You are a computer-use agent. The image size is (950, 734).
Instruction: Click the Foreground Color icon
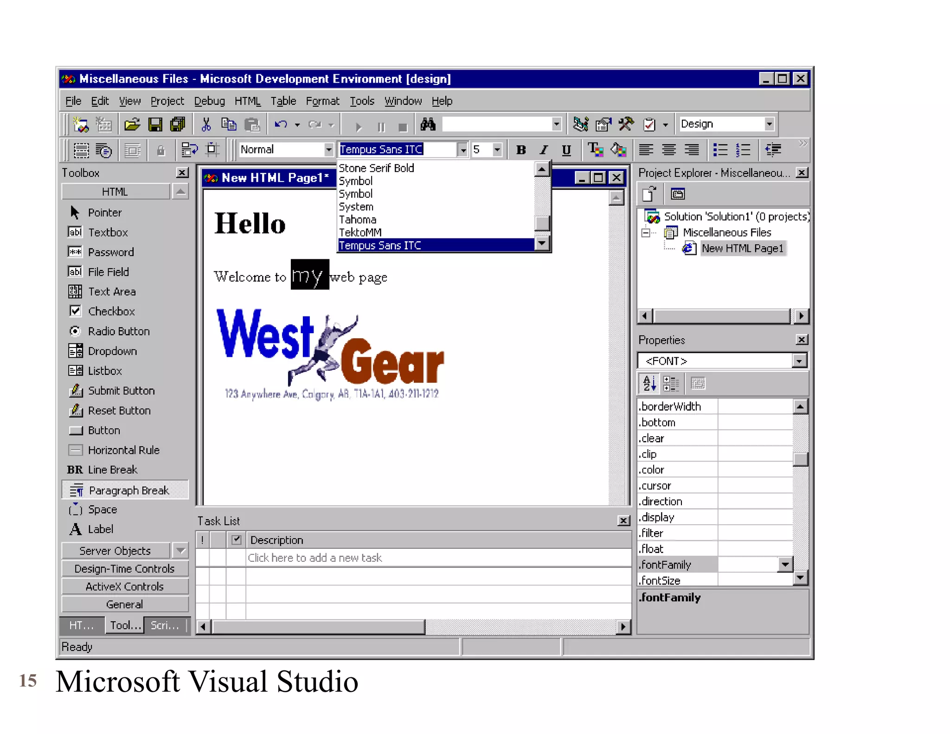tap(595, 150)
